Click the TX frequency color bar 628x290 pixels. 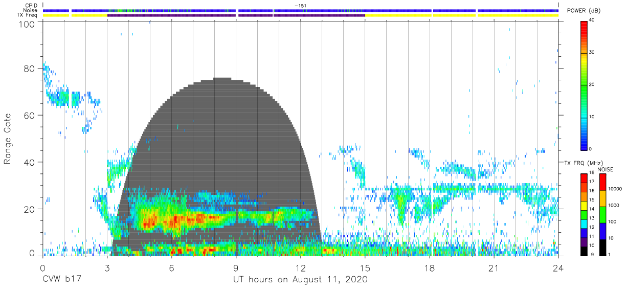pyautogui.click(x=584, y=215)
